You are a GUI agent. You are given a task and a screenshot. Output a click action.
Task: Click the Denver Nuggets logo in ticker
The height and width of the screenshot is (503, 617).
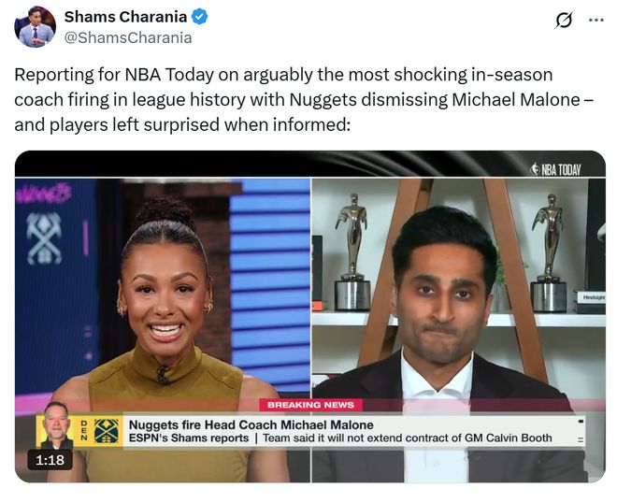click(x=107, y=431)
